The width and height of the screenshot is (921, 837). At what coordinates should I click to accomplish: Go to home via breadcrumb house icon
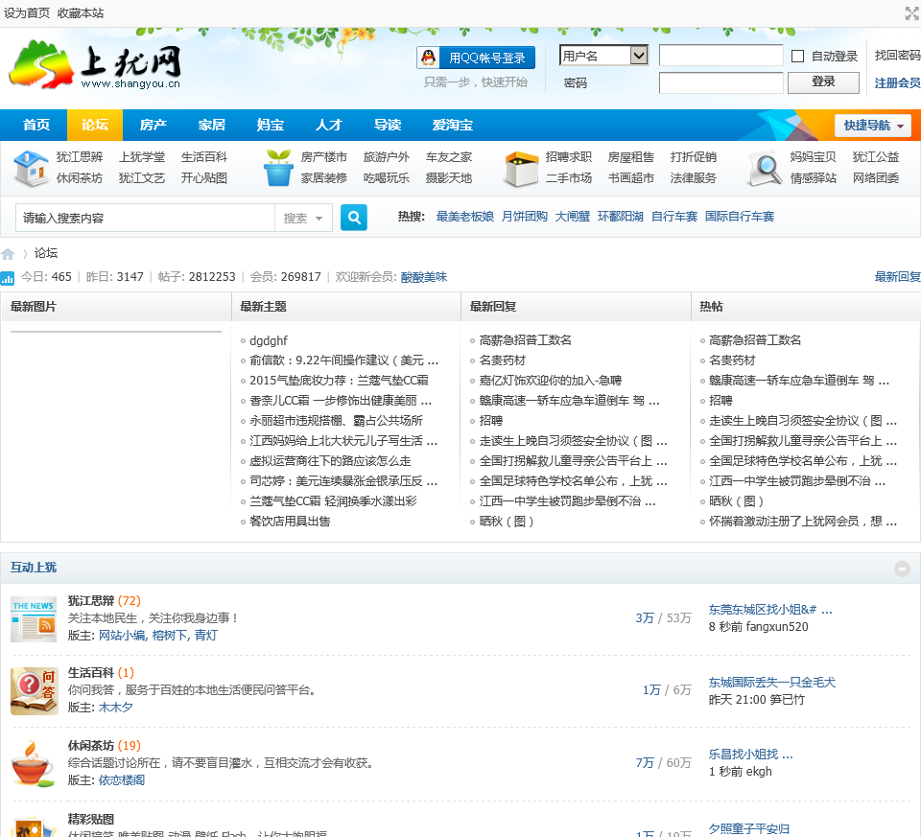point(8,253)
